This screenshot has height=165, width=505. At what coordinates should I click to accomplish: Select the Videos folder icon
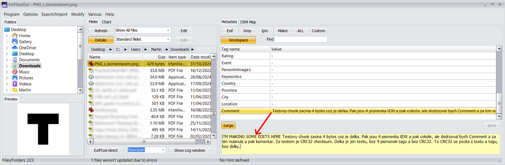pyautogui.click(x=15, y=84)
